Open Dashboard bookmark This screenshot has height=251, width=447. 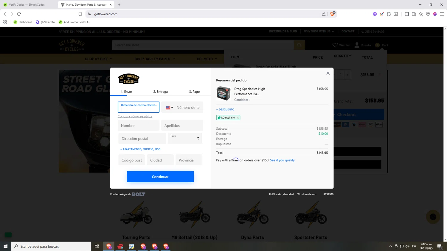[x=23, y=22]
